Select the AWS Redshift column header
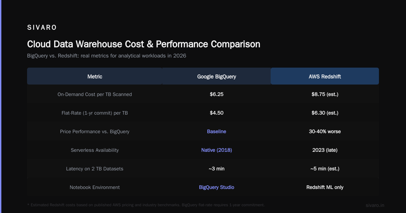406x213 pixels. (x=325, y=76)
